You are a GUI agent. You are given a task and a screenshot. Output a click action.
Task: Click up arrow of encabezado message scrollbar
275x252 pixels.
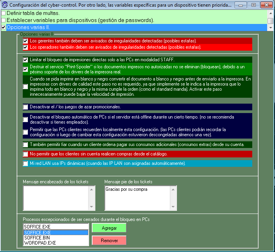[x=91, y=190]
